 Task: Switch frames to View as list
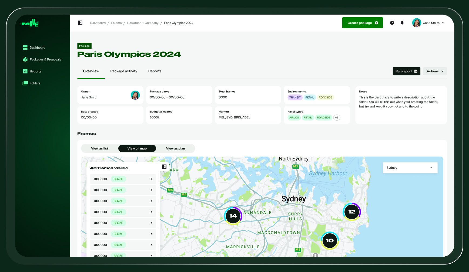(99, 148)
